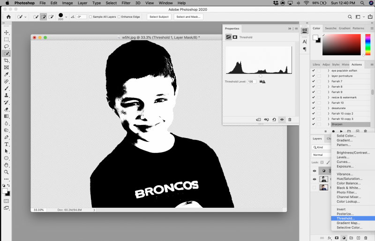Expand the layer portraiture action
This screenshot has width=375, height=241.
tap(329, 76)
